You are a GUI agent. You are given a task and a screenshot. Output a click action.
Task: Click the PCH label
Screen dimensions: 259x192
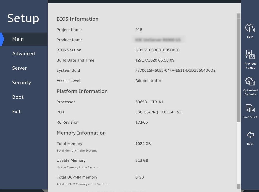click(60, 112)
